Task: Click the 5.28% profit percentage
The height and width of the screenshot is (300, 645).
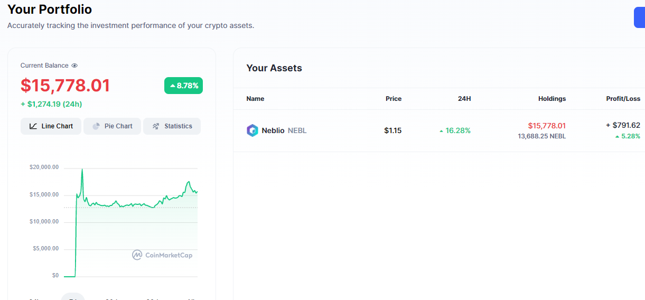Action: [630, 136]
